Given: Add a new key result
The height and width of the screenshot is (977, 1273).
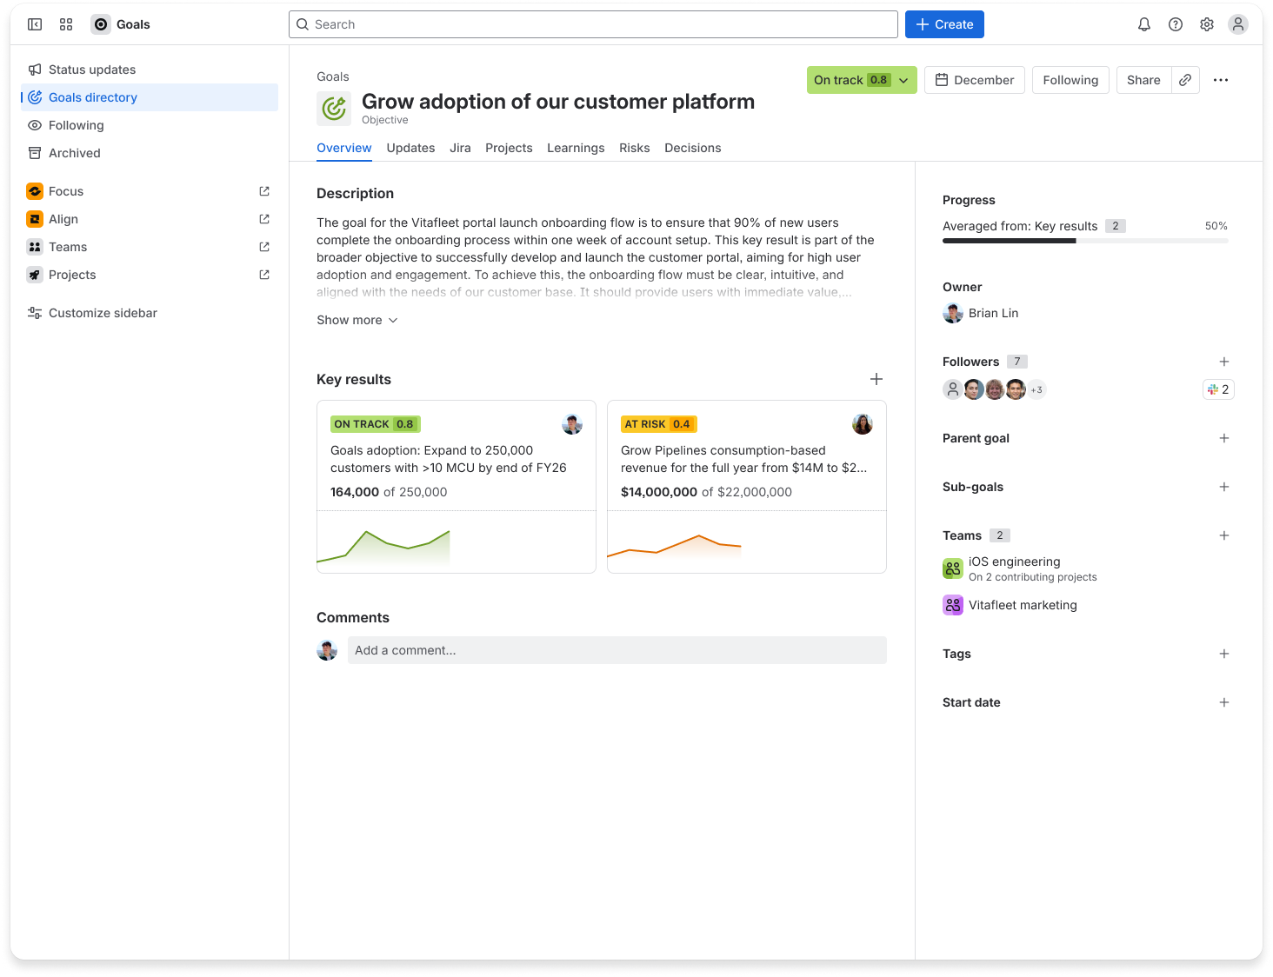Looking at the screenshot, I should [x=876, y=379].
